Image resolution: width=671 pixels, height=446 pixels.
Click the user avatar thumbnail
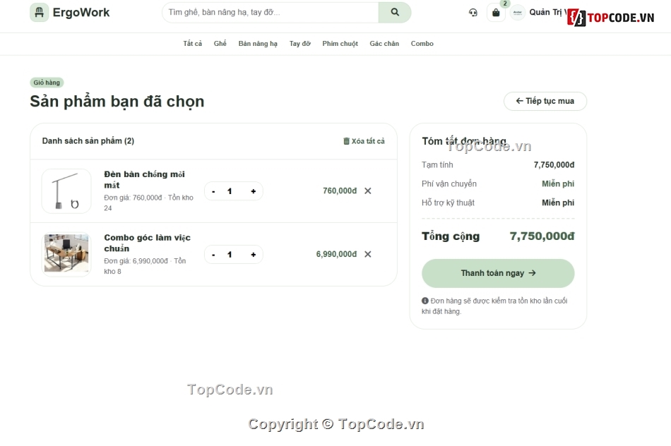pos(517,13)
